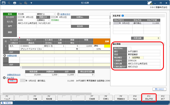Click the yellow highlighted amount cell

point(107,46)
